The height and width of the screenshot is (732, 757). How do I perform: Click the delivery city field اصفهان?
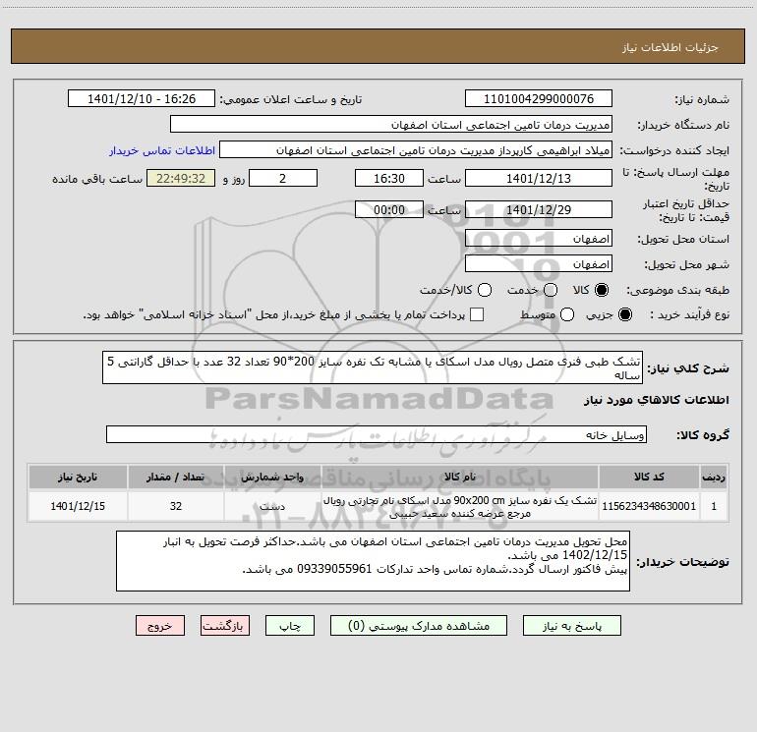click(539, 263)
